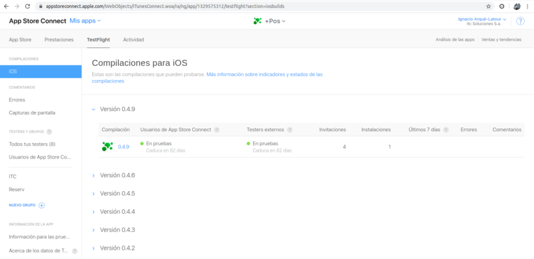Image resolution: width=534 pixels, height=259 pixels.
Task: Click the Compilación column header
Action: (x=115, y=129)
